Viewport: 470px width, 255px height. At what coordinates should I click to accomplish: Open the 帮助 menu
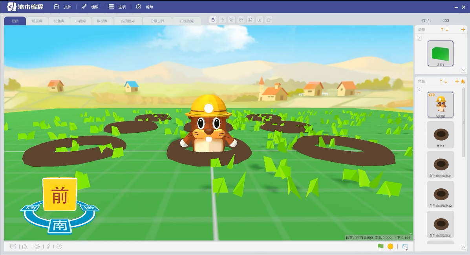click(x=144, y=7)
